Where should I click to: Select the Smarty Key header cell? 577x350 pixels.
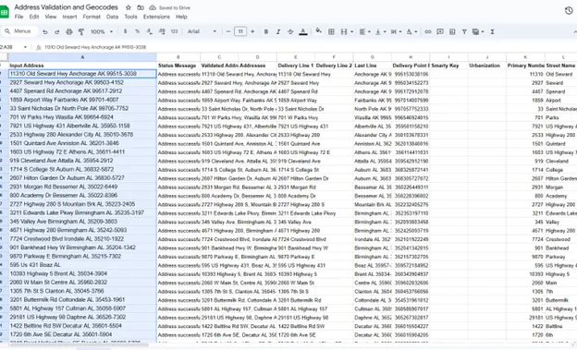pyautogui.click(x=449, y=66)
